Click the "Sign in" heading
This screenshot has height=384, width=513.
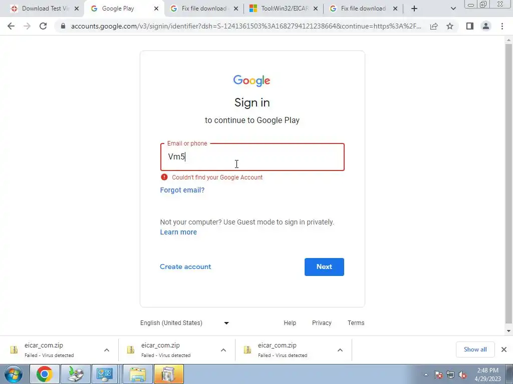[x=252, y=103]
